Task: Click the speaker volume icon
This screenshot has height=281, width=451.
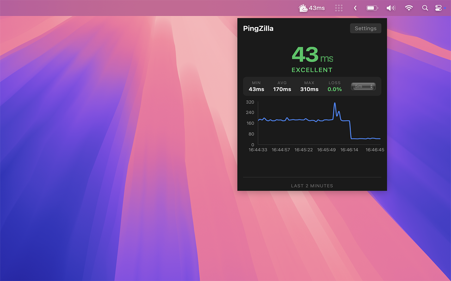Action: (391, 8)
